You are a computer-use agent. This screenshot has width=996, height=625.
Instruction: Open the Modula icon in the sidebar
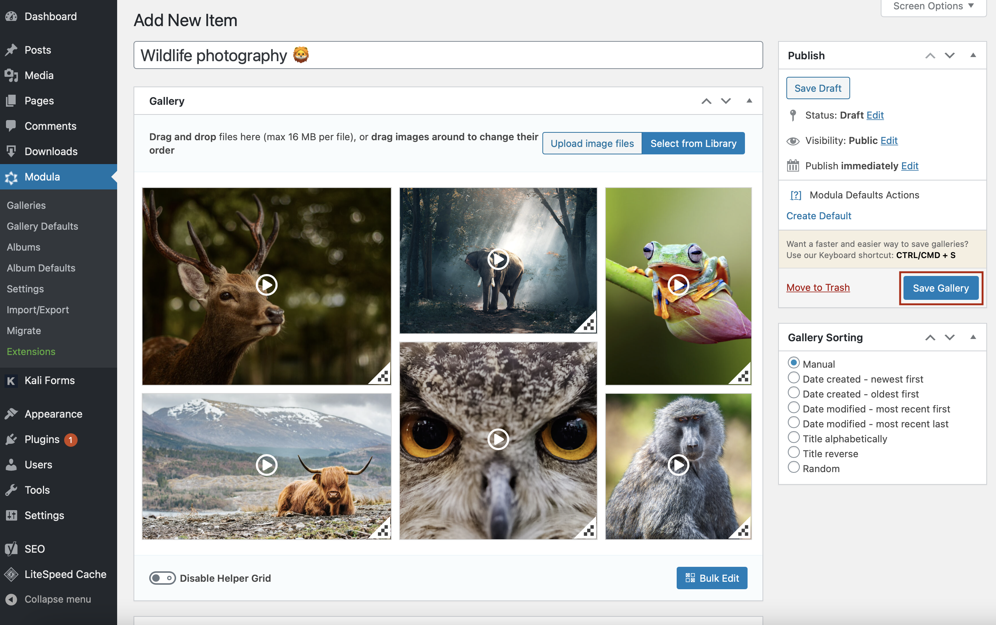pos(11,177)
